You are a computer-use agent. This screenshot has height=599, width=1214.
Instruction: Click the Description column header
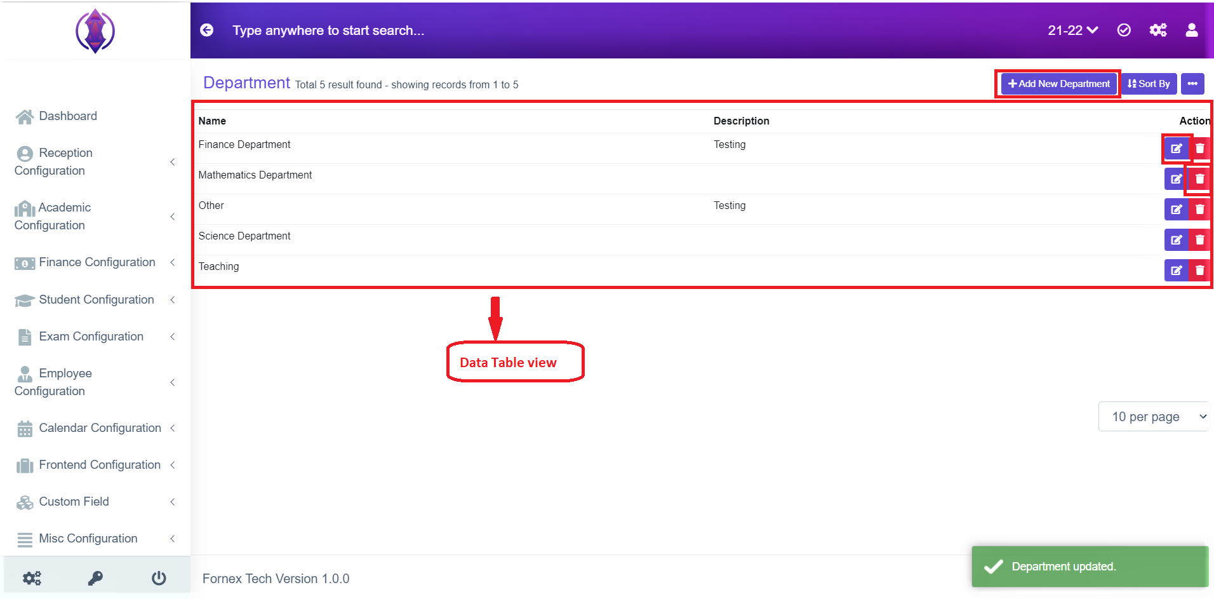741,121
